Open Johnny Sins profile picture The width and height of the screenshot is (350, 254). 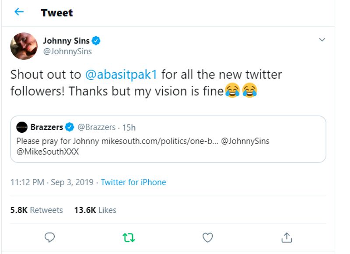[x=24, y=46]
